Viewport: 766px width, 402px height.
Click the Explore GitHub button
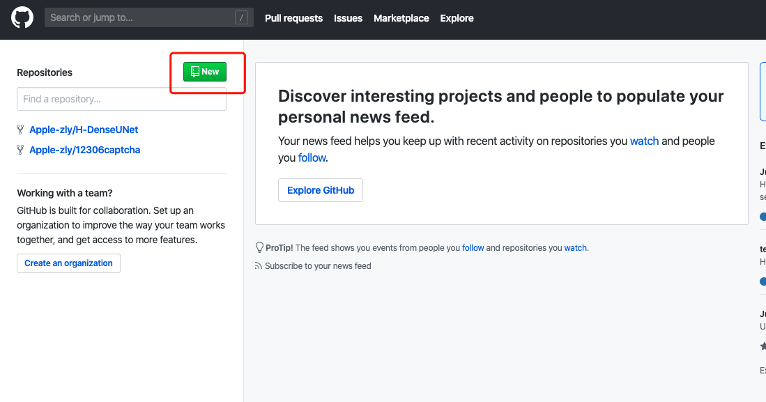click(x=321, y=190)
